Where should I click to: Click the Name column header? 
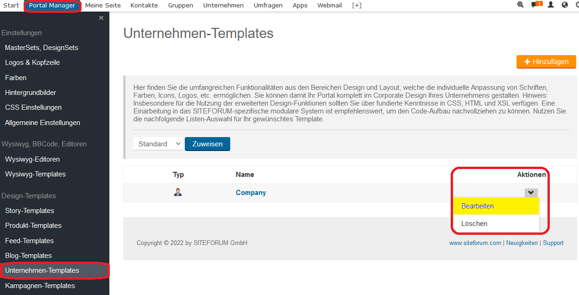pyautogui.click(x=245, y=175)
